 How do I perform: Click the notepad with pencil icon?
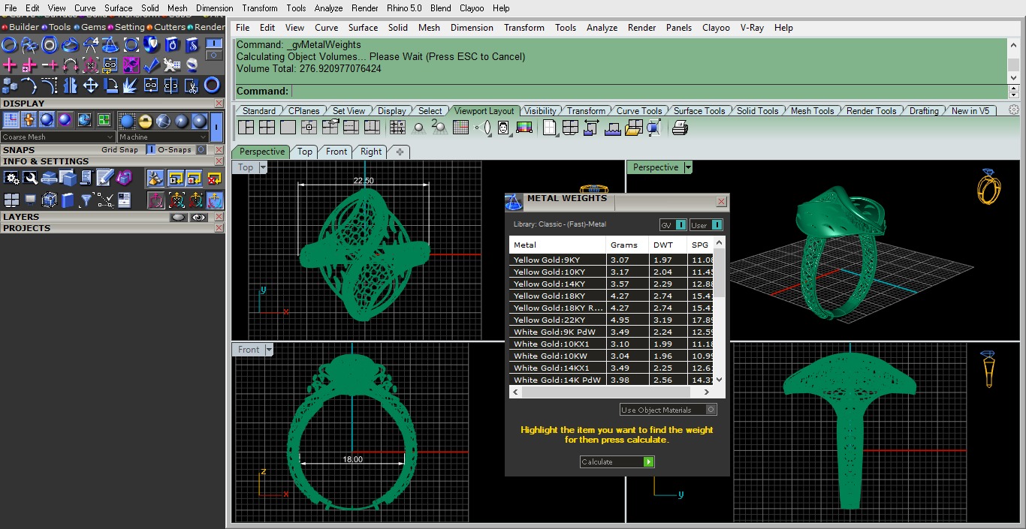pyautogui.click(x=104, y=178)
